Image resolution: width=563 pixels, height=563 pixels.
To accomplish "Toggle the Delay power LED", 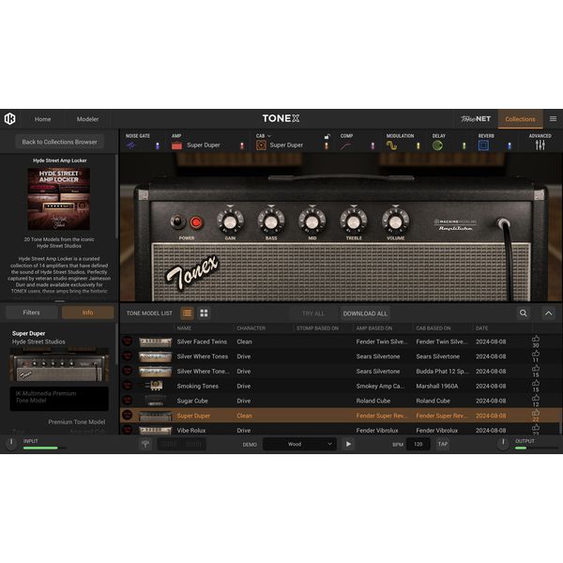I will 464,145.
